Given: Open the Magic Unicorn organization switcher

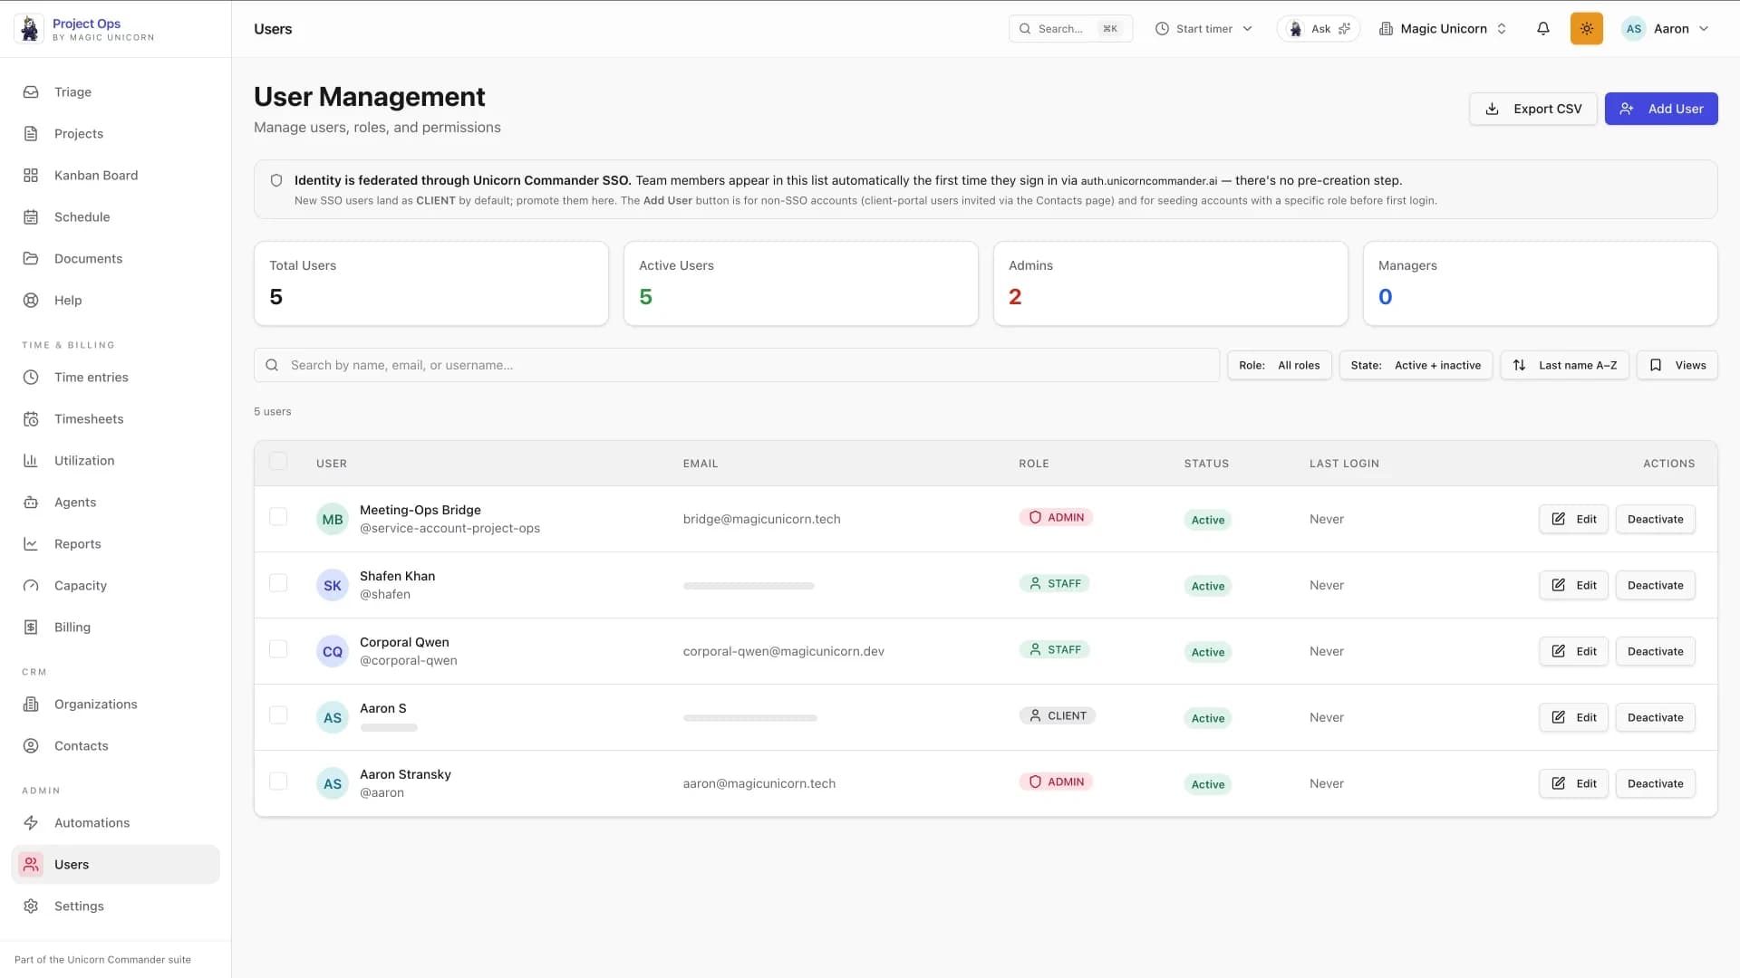Looking at the screenshot, I should pos(1443,29).
